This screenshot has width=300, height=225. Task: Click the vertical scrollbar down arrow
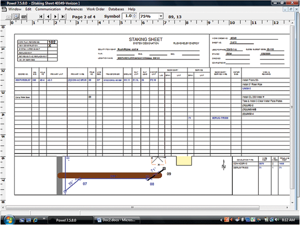[x=292, y=202]
